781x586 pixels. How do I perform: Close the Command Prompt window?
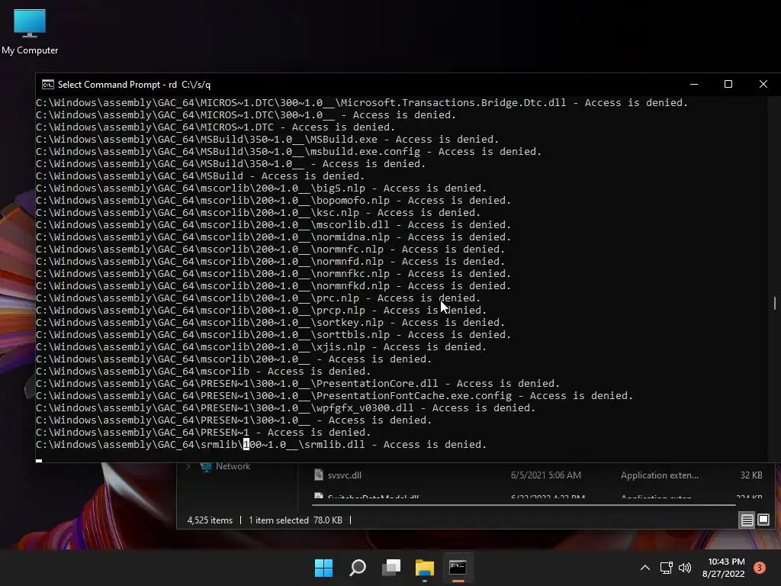pos(763,84)
